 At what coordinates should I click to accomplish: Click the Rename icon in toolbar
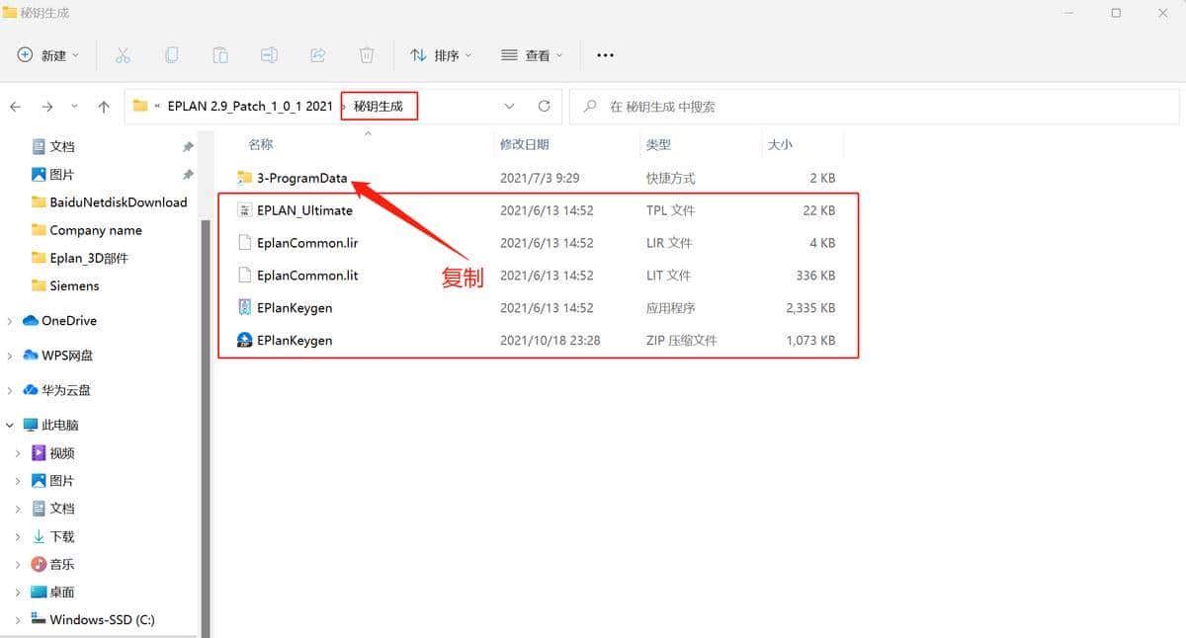pyautogui.click(x=269, y=55)
